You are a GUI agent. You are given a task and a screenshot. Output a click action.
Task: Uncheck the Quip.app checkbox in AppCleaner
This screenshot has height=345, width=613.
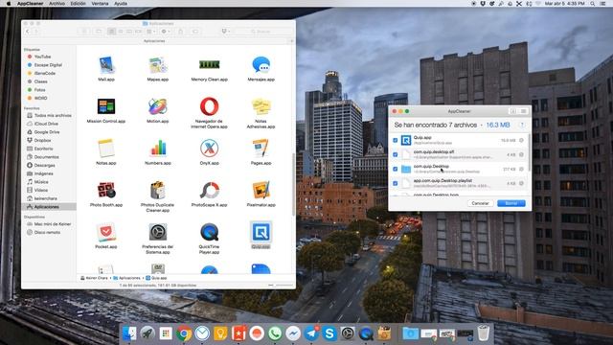click(396, 140)
